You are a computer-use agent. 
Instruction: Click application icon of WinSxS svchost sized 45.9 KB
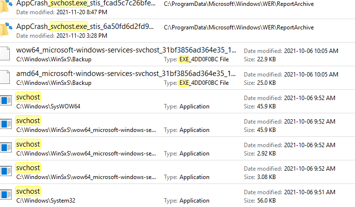(6, 124)
